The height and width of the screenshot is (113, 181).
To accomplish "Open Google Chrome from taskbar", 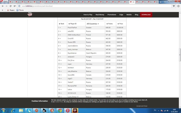I will click(60, 111).
